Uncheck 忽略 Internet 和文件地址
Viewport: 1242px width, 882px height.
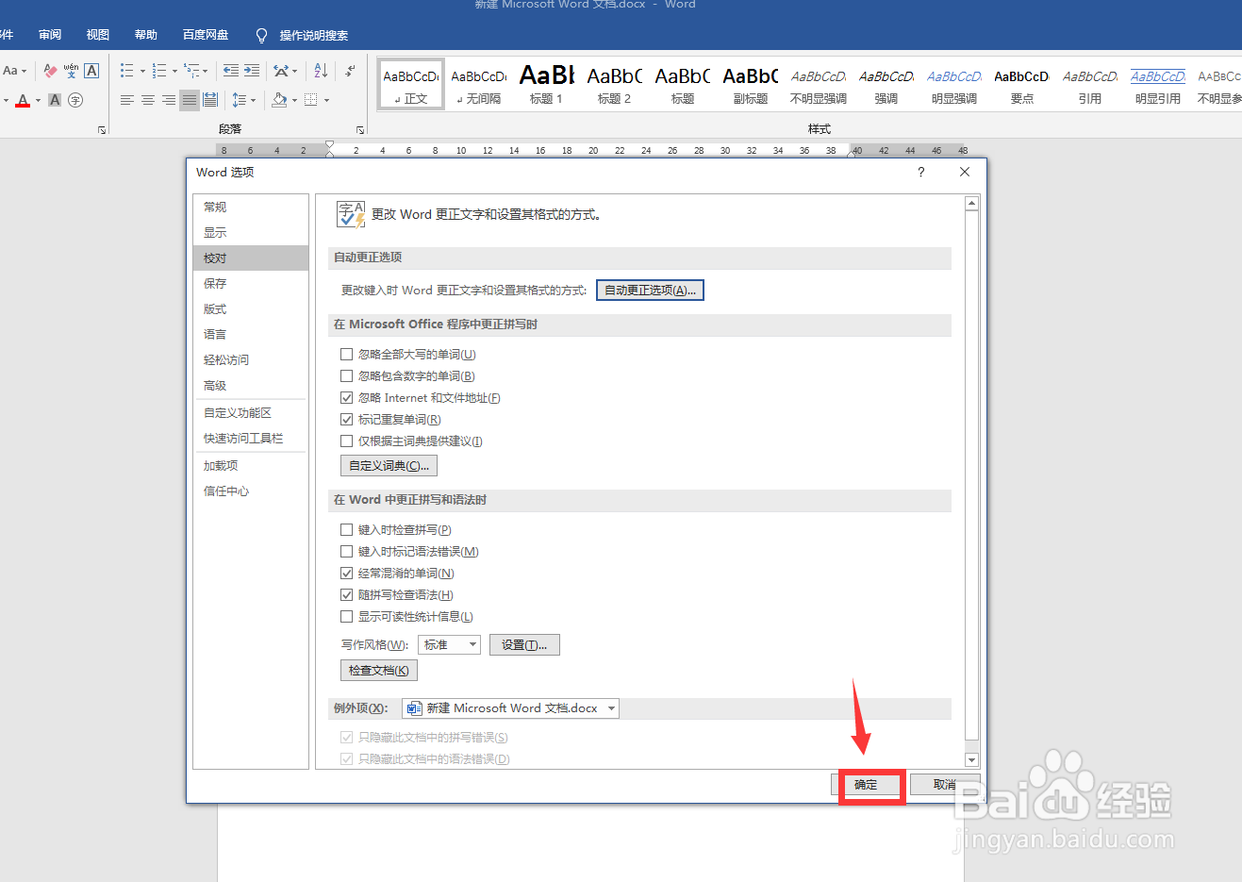click(346, 398)
